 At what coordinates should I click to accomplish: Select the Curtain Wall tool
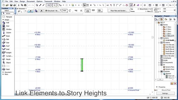pos(8,56)
